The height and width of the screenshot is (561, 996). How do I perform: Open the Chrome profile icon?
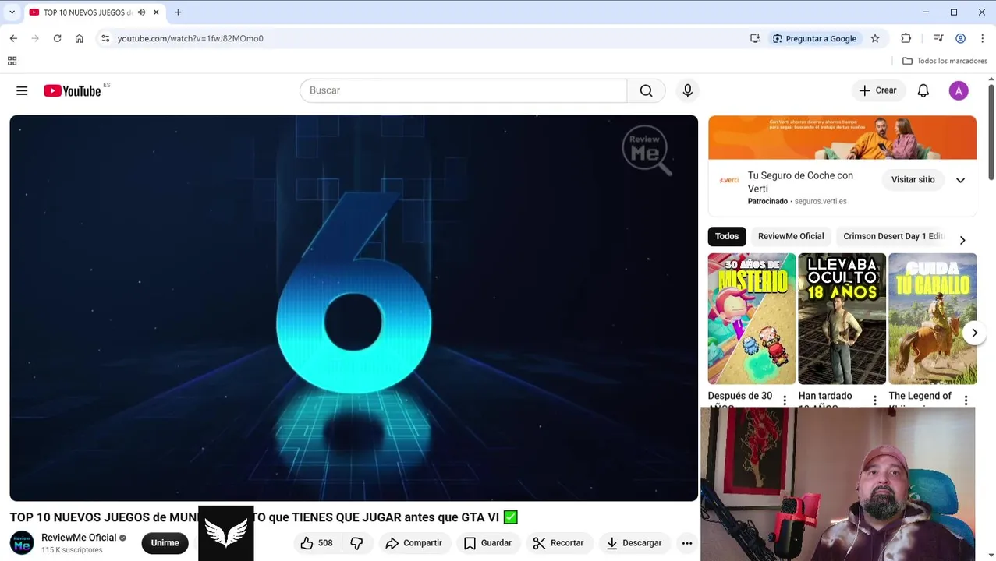pyautogui.click(x=960, y=38)
